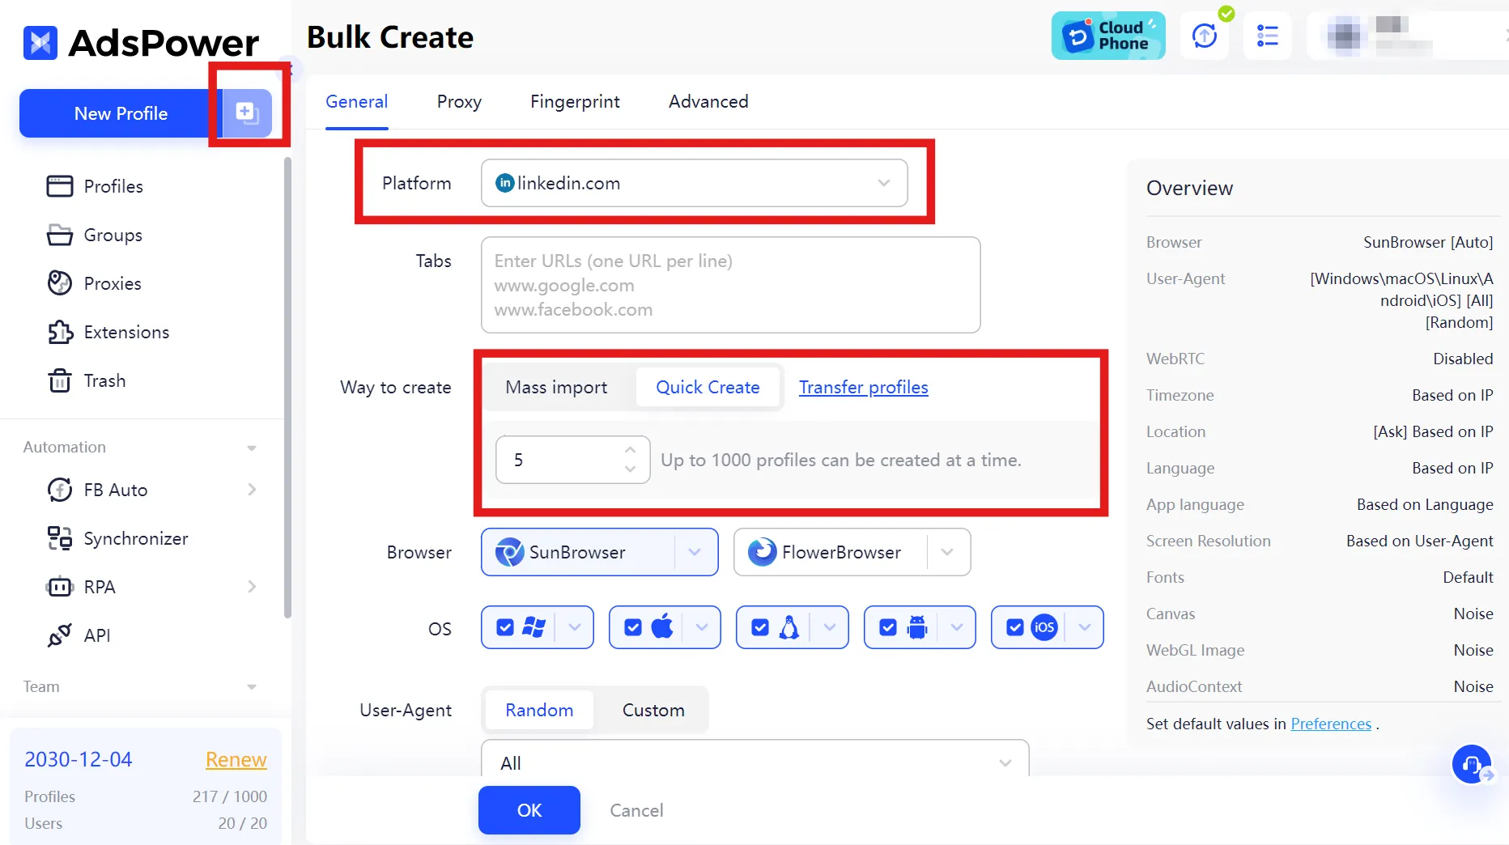1509x845 pixels.
Task: Uncheck the macOS checkbox
Action: [633, 627]
